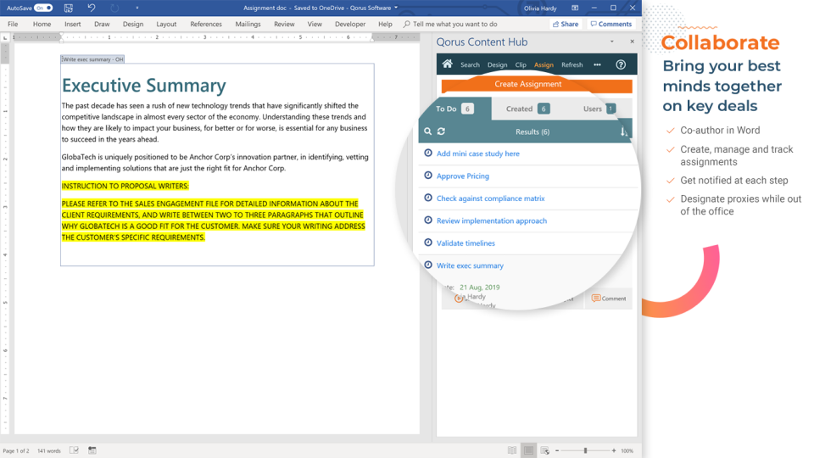Switch to Read Mode view
Image resolution: width=814 pixels, height=458 pixels.
(512, 450)
